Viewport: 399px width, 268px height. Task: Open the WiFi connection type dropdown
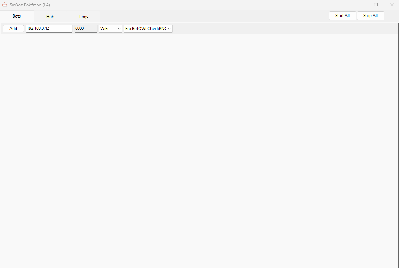(x=111, y=28)
